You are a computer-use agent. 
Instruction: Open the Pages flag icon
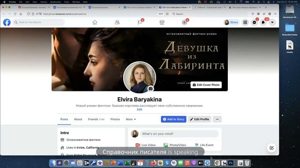pos(140,22)
